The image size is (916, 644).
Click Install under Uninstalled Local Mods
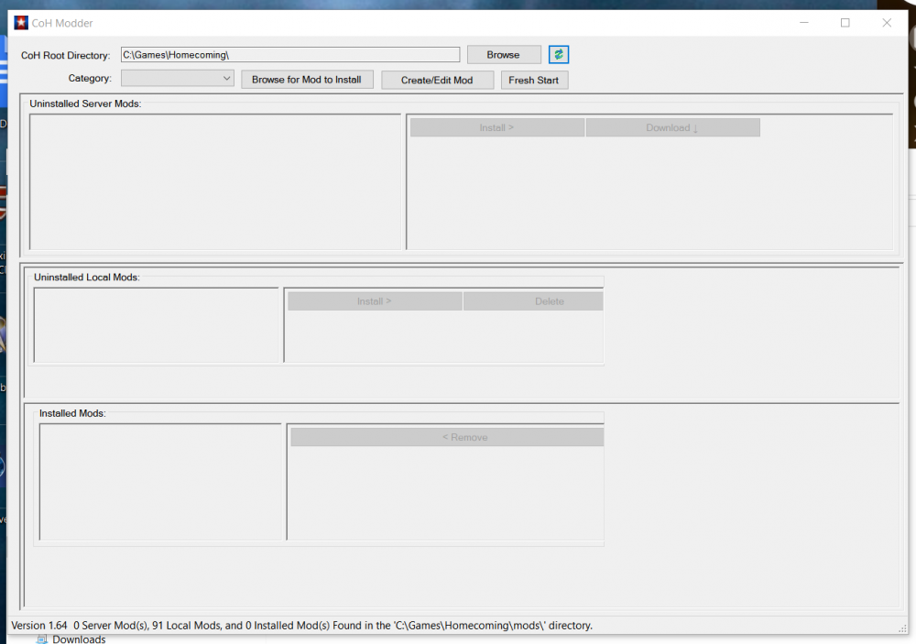point(374,301)
